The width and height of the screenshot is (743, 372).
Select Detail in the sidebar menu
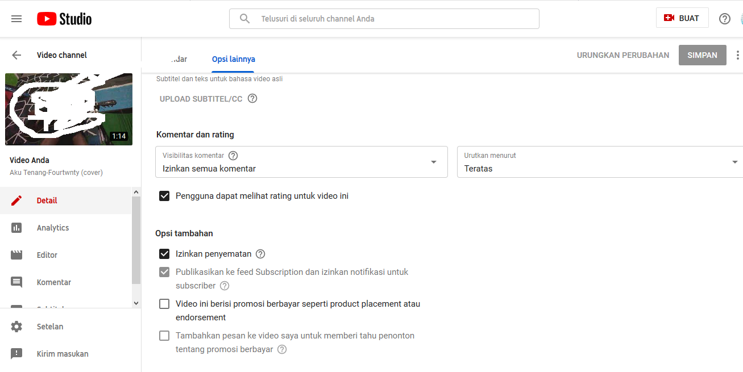pos(47,200)
